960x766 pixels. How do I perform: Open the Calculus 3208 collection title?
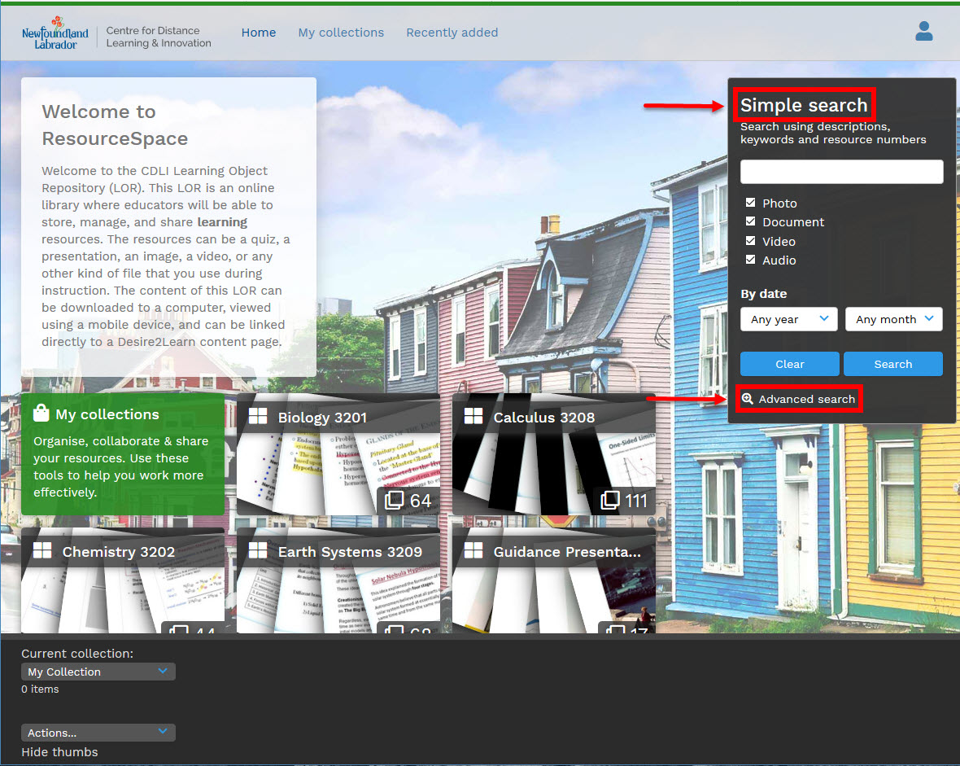tap(543, 418)
